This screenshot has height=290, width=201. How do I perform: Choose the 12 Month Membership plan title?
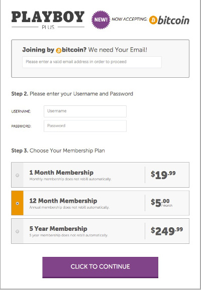point(63,201)
